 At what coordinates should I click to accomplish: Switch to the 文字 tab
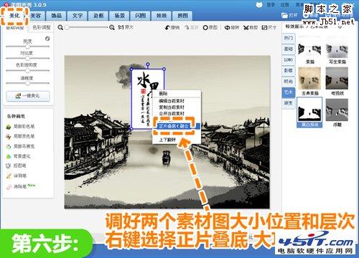coord(78,16)
